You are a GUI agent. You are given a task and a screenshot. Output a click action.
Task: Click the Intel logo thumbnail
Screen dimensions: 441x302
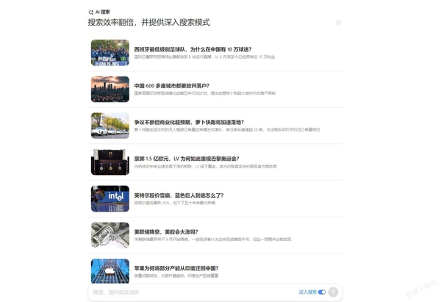click(110, 198)
